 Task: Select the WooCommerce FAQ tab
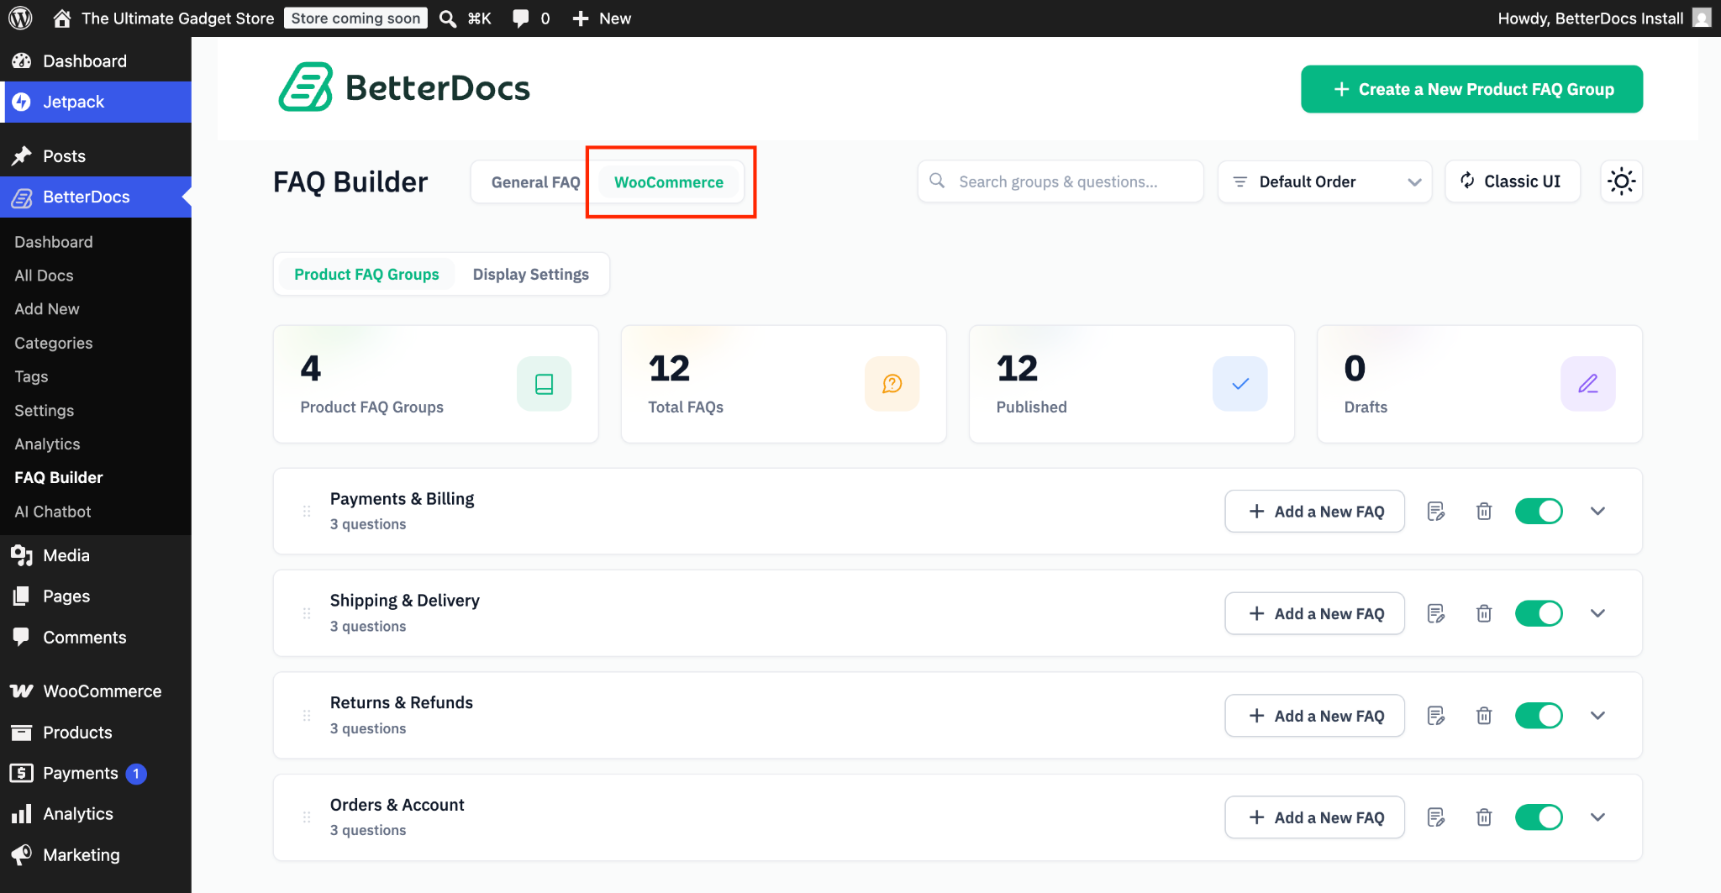pyautogui.click(x=668, y=182)
